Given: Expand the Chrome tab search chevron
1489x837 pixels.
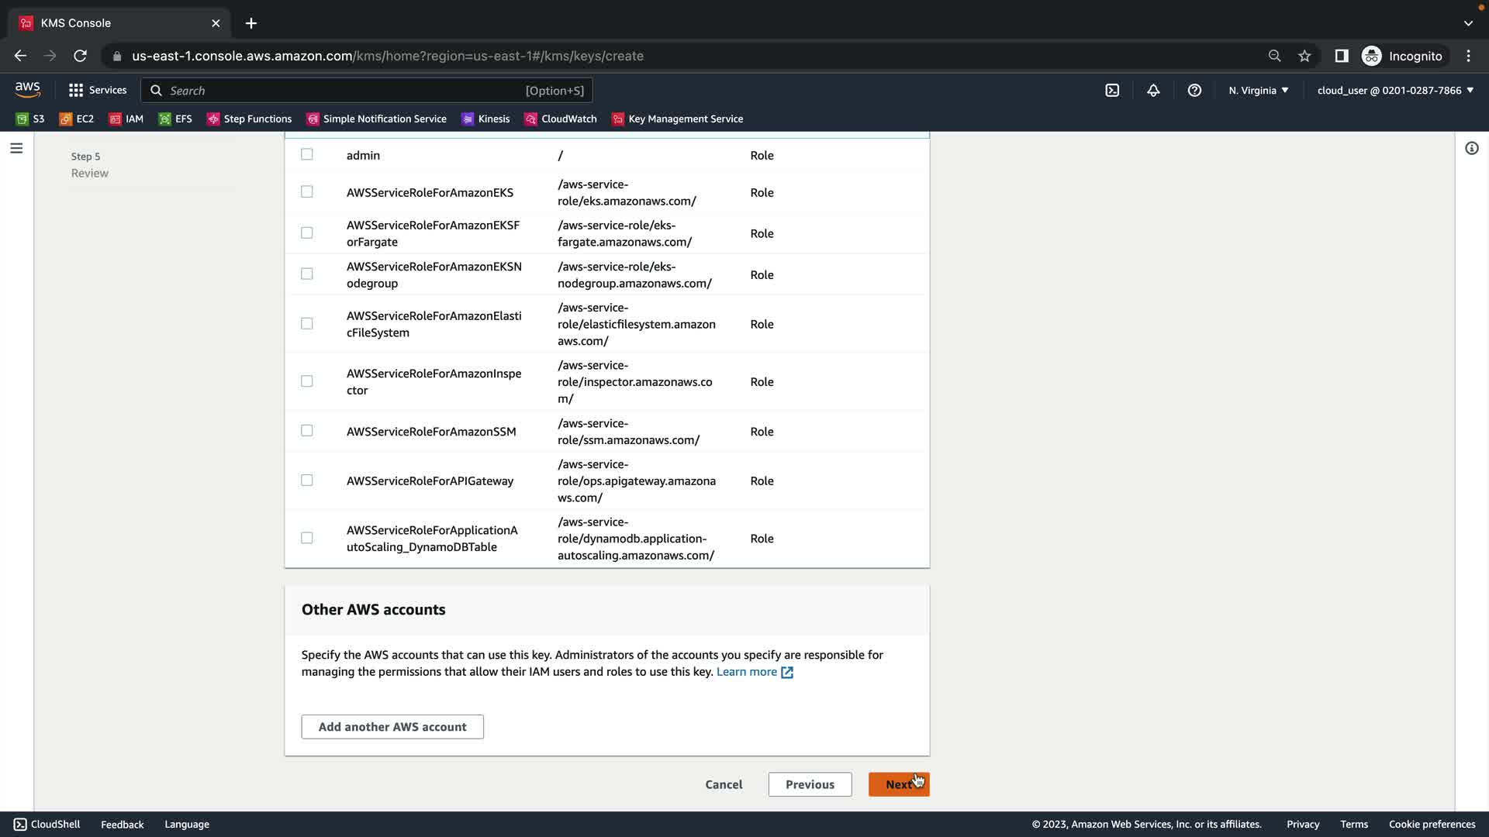Looking at the screenshot, I should tap(1468, 23).
